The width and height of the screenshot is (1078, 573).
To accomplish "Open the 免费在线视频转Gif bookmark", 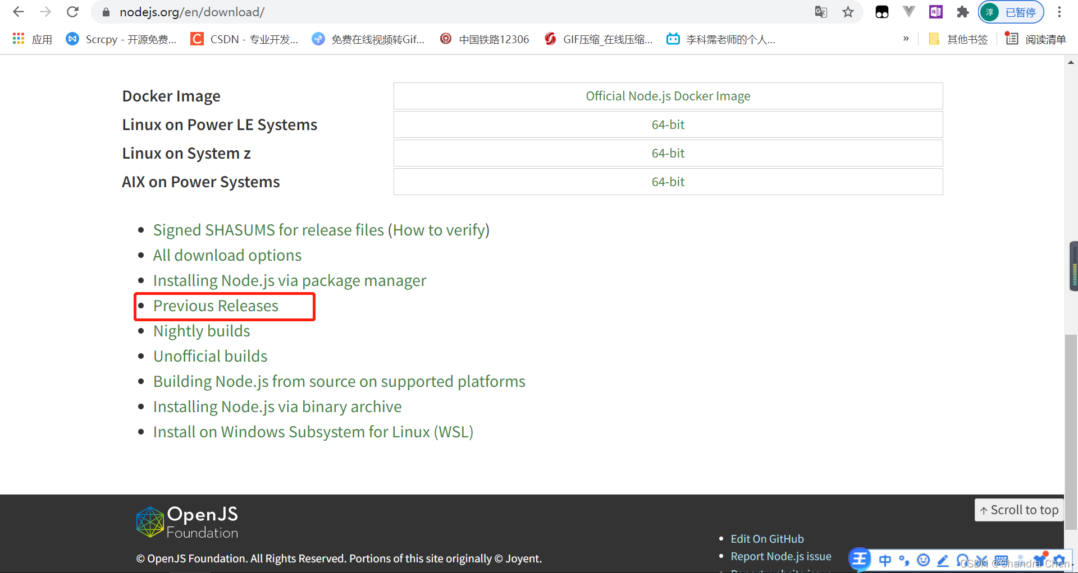I will [x=368, y=39].
